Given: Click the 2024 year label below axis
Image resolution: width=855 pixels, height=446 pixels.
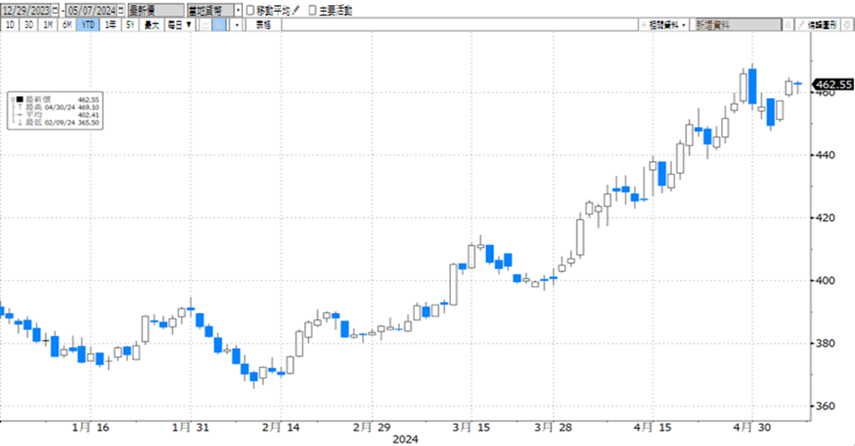Looking at the screenshot, I should 405,439.
